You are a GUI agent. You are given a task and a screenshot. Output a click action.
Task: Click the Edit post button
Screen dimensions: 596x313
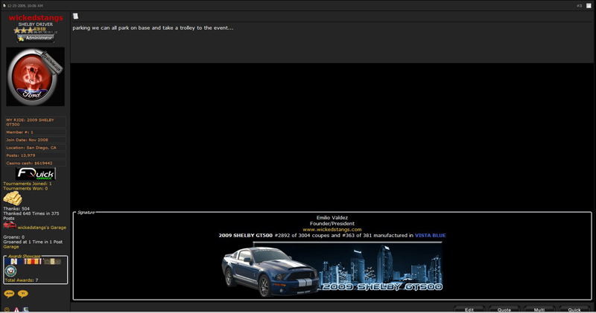(x=469, y=309)
